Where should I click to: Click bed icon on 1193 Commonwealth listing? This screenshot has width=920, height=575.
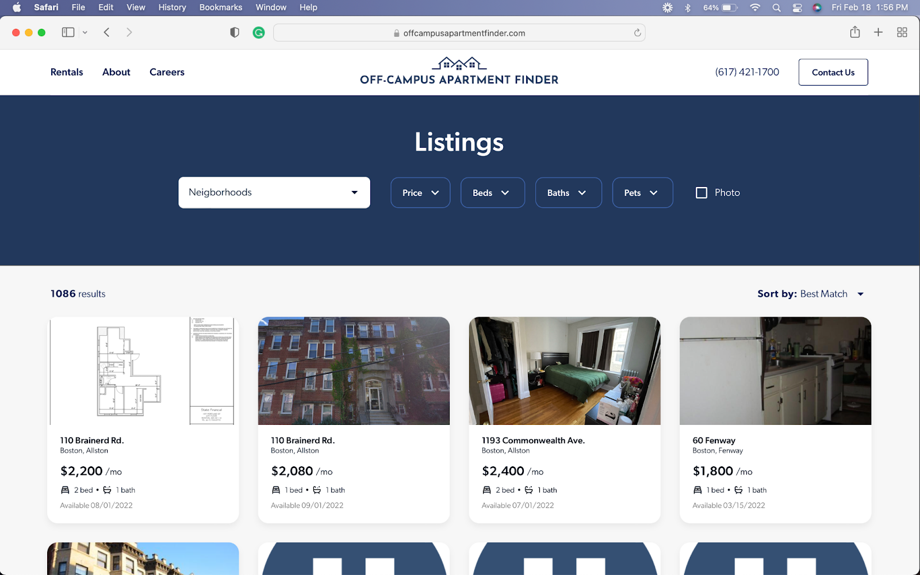click(x=486, y=490)
